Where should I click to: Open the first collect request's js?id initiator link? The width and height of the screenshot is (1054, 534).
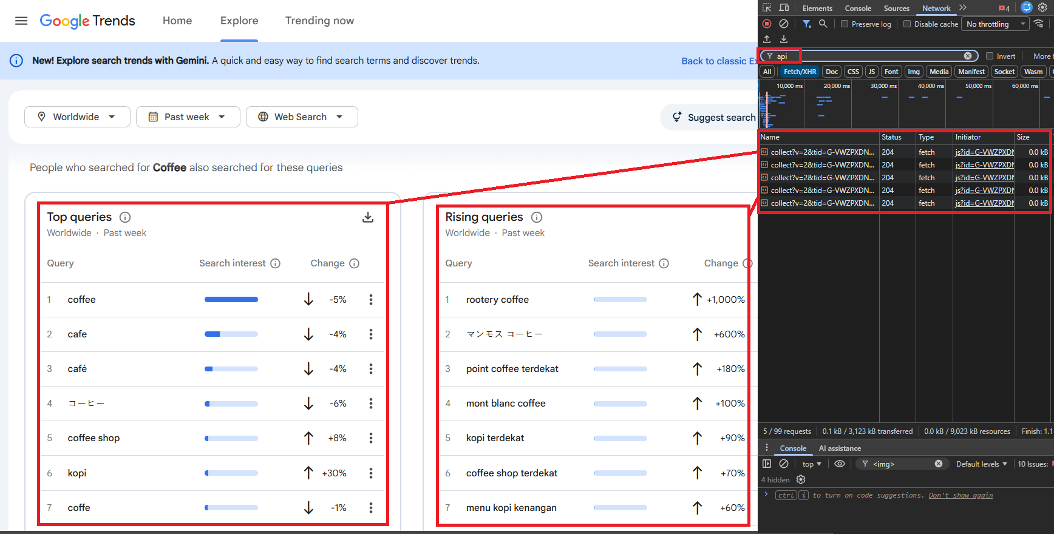(x=984, y=152)
